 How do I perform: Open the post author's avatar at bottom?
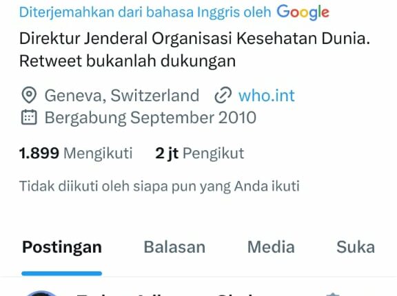coord(42,293)
